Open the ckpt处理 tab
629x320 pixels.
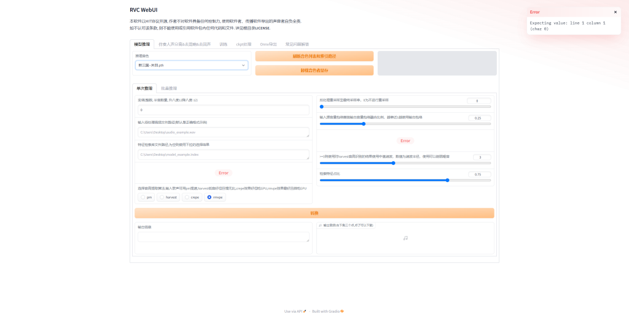coord(244,44)
